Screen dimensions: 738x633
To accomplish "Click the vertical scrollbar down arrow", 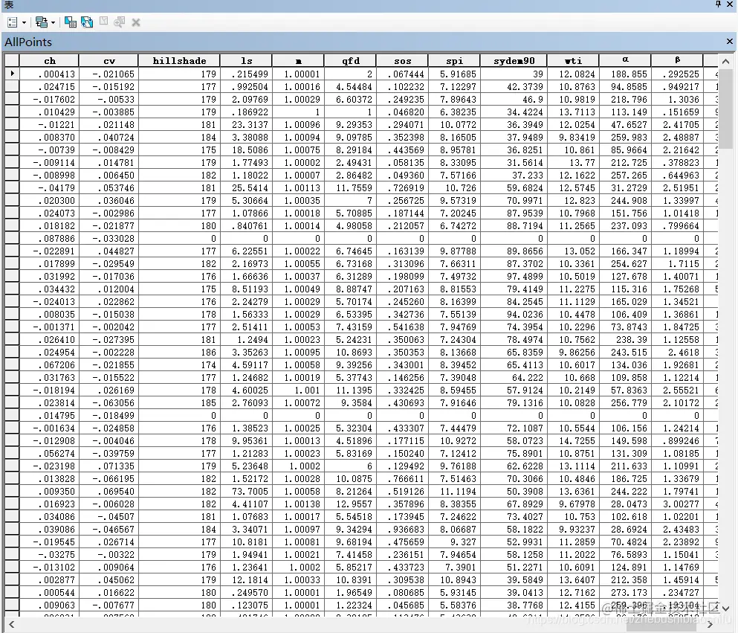I will 725,608.
